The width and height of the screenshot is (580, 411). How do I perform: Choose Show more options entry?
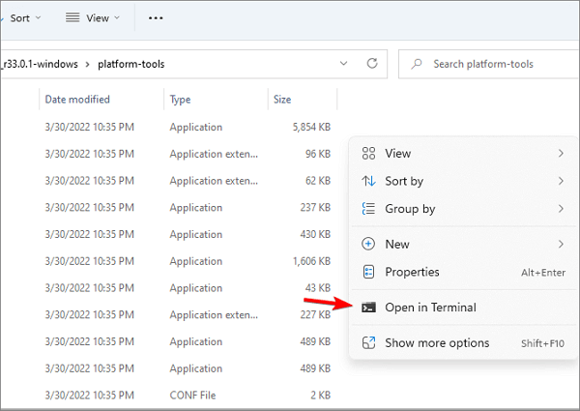pyautogui.click(x=437, y=342)
